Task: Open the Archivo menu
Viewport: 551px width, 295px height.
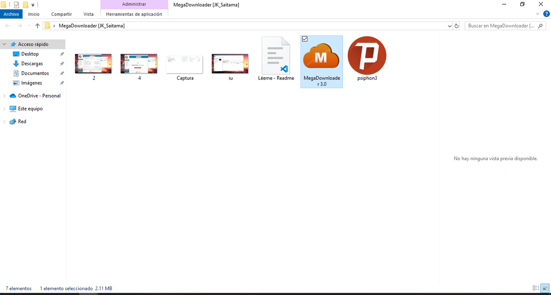Action: tap(11, 14)
